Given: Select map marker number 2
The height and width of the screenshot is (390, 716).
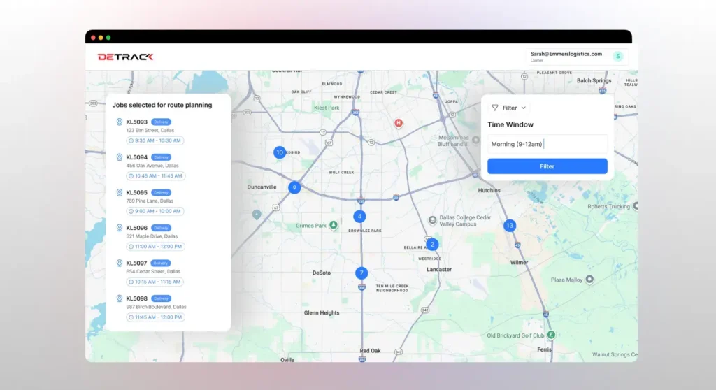Looking at the screenshot, I should (x=432, y=245).
